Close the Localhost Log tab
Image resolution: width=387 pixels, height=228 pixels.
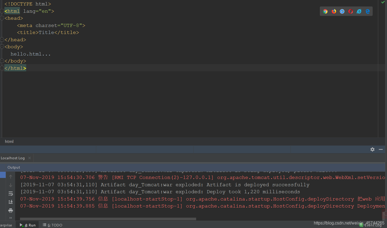pos(30,158)
